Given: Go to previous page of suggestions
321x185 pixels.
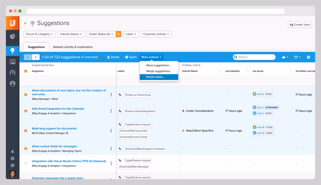Looking at the screenshot, I should [28, 57].
